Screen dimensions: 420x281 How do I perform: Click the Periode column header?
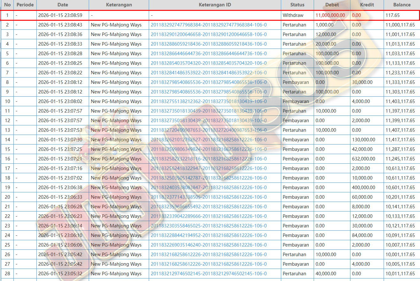[x=25, y=5]
